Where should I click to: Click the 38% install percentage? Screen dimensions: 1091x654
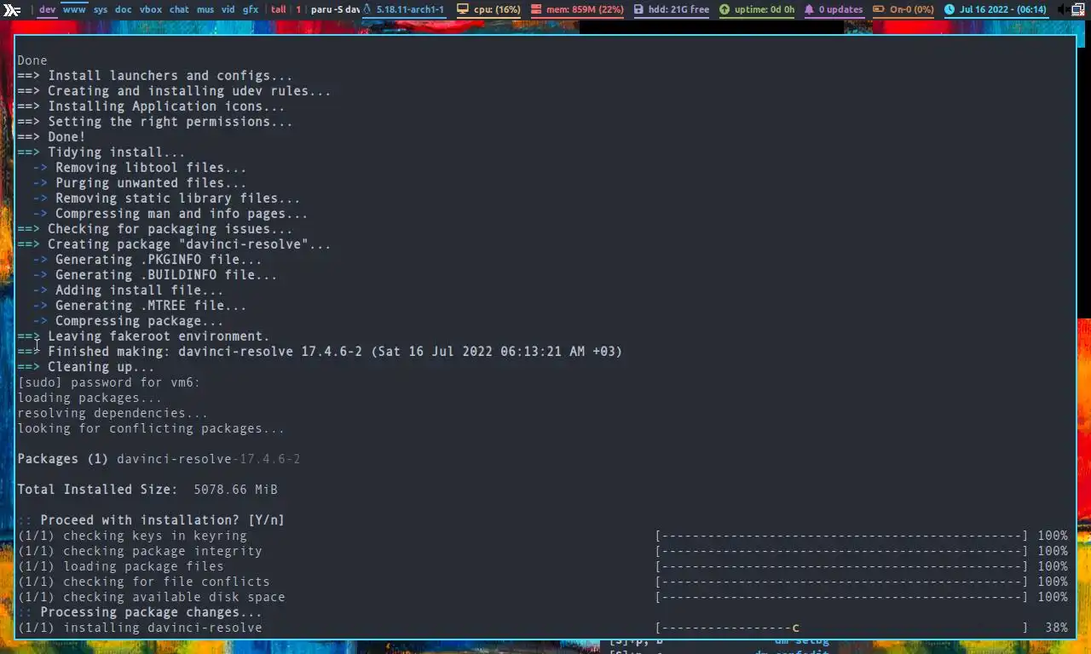(x=1056, y=628)
